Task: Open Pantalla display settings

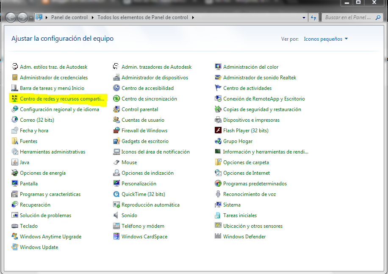Action: point(29,184)
